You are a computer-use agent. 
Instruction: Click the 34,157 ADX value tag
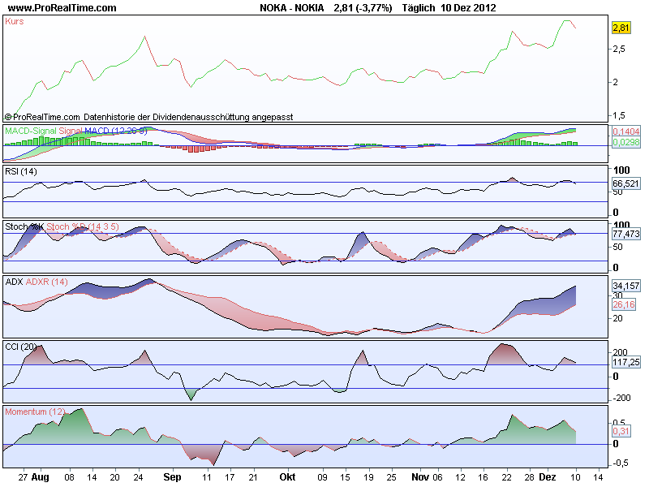[x=625, y=286]
